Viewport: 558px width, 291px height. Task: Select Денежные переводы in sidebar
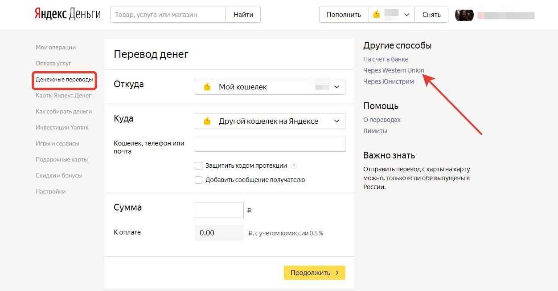pos(64,80)
